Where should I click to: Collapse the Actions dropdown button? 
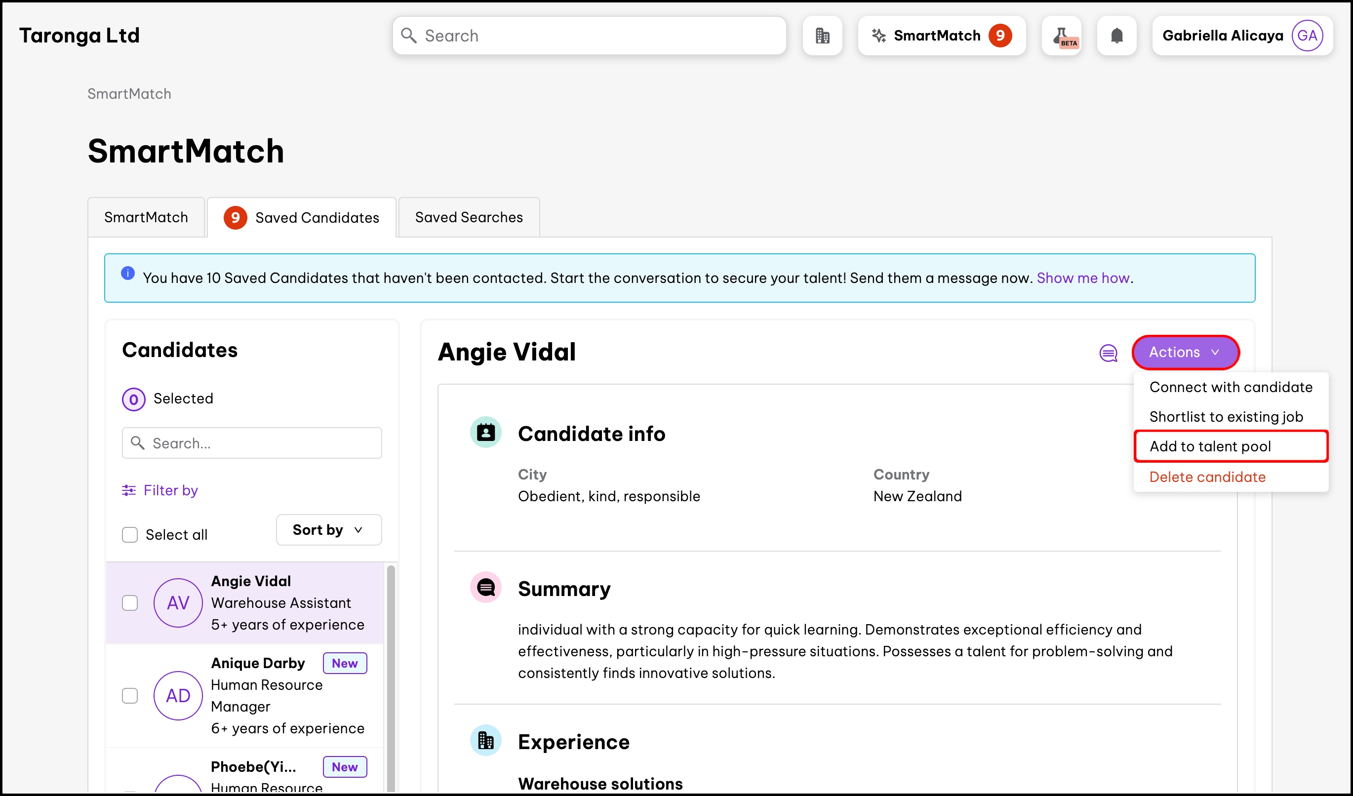click(x=1185, y=352)
